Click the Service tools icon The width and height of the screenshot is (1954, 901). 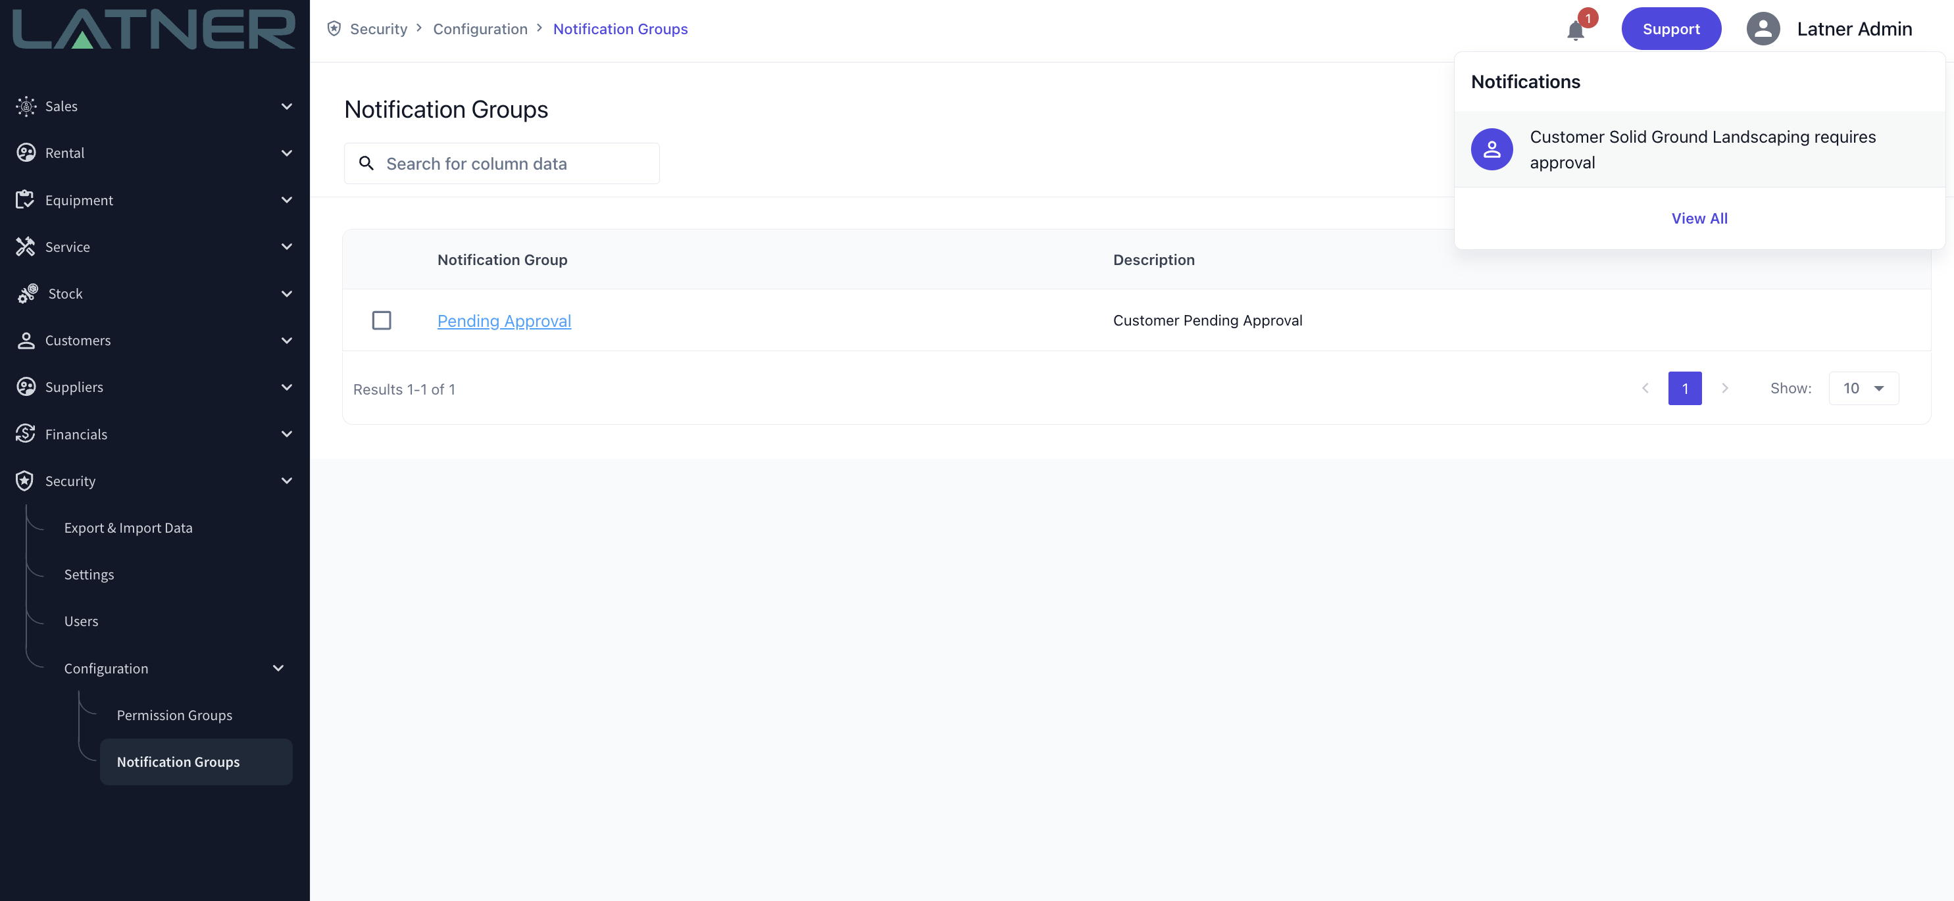[x=25, y=247]
